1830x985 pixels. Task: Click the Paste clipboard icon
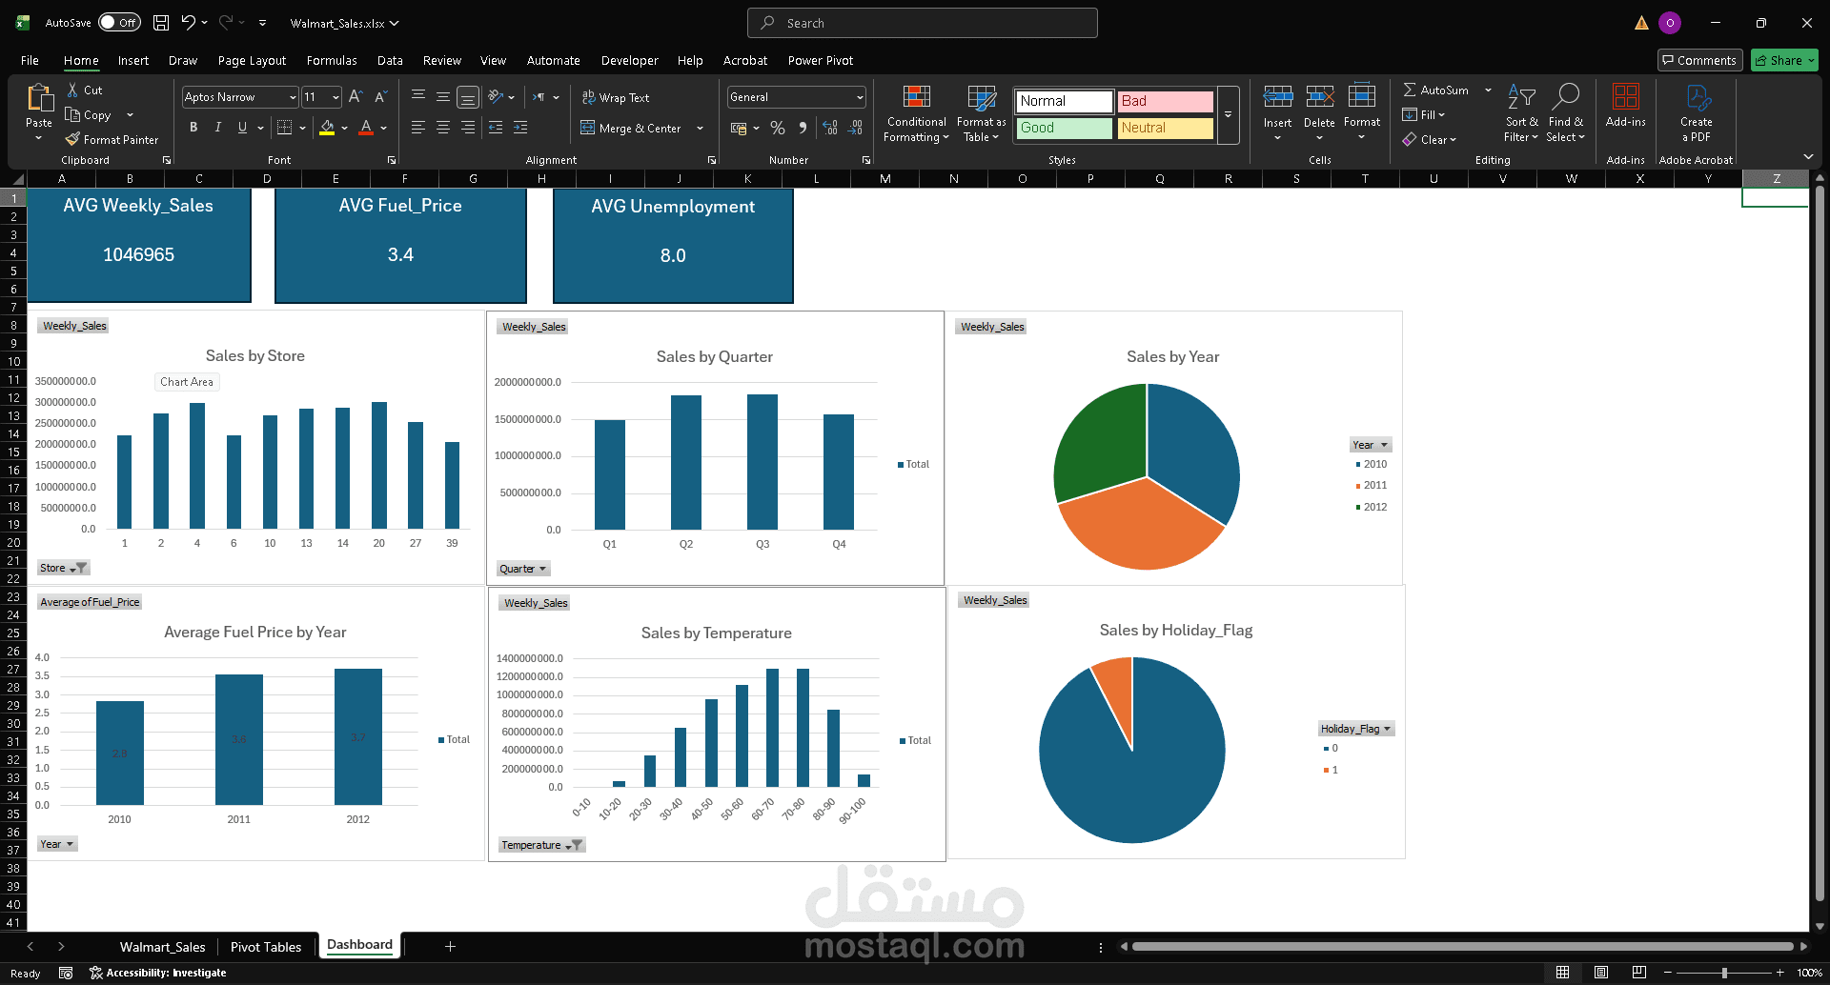(x=39, y=98)
